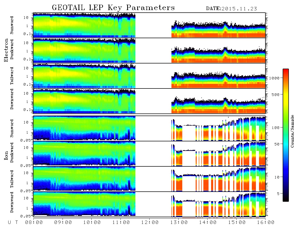This screenshot has height=227, width=294.
Task: Click the 1000 colorbar tick label
Action: pos(274,78)
